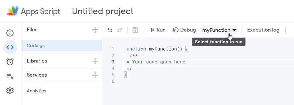Open the Execution log
294x105 pixels.
pyautogui.click(x=263, y=30)
